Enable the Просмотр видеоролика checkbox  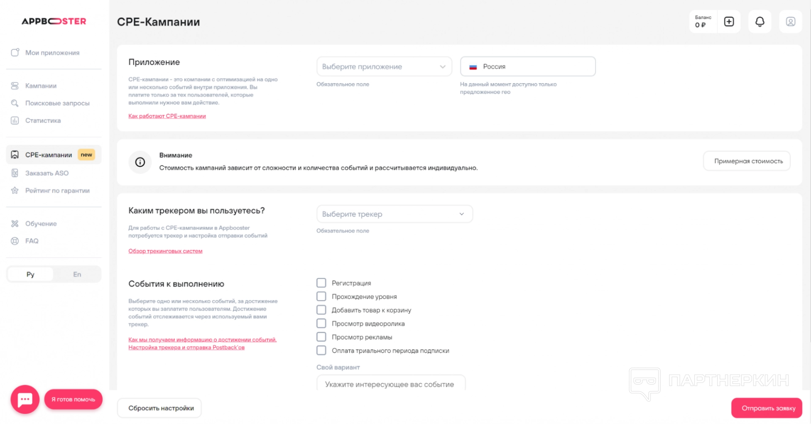point(321,323)
